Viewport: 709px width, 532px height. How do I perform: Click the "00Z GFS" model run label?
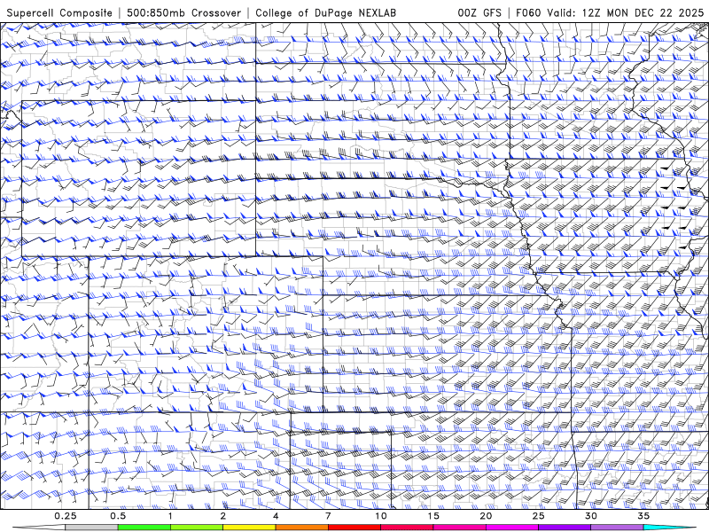coord(479,12)
